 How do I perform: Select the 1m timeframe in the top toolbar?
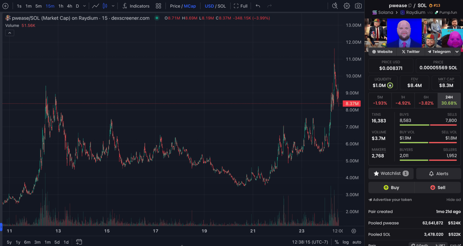pos(28,6)
